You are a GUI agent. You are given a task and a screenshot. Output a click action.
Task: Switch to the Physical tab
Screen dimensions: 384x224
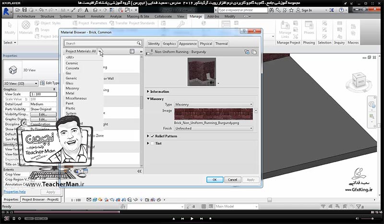coord(206,44)
